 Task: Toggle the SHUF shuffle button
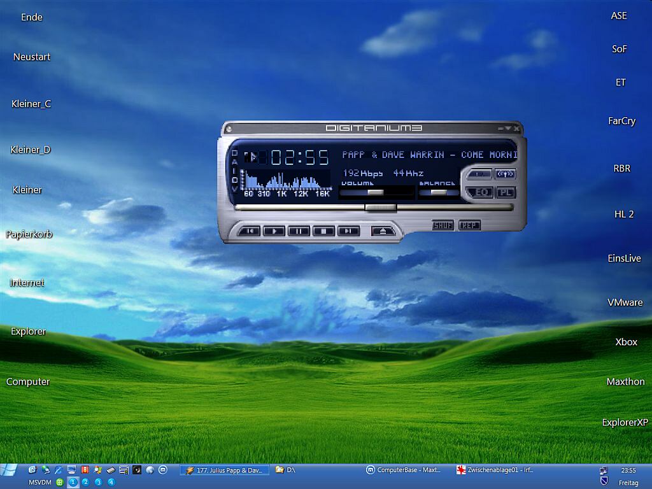pyautogui.click(x=443, y=225)
